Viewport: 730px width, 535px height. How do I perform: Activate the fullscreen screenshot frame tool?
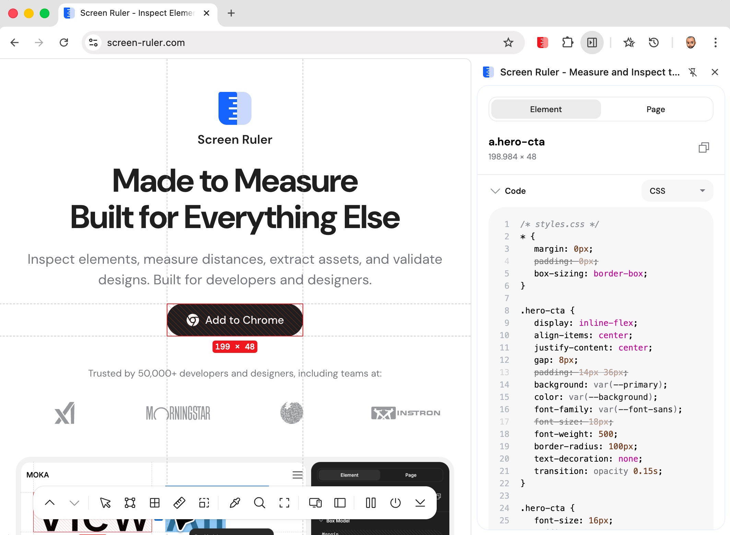(x=284, y=503)
